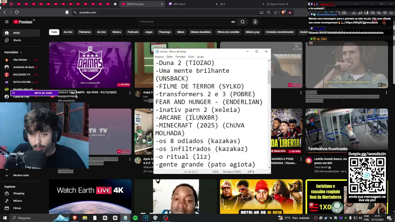395x222 pixels.
Task: Filter the feed by Flamengo chip
Action: (165, 32)
